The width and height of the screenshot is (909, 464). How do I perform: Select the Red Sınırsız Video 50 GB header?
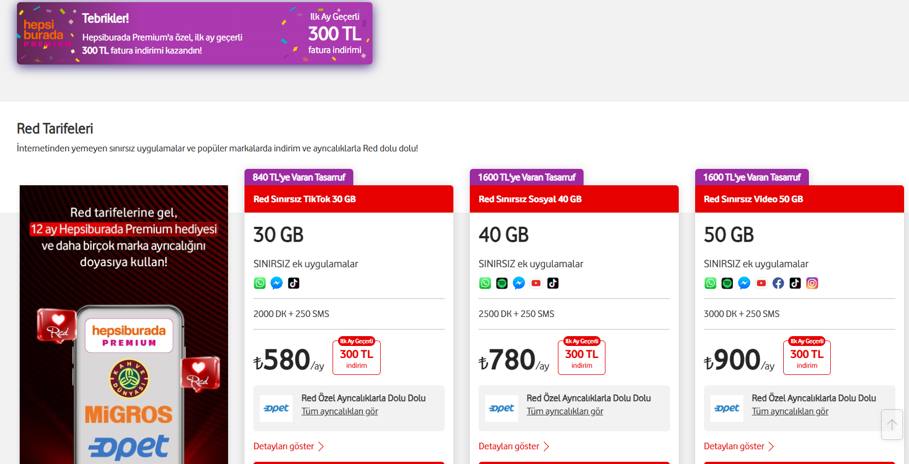[800, 199]
